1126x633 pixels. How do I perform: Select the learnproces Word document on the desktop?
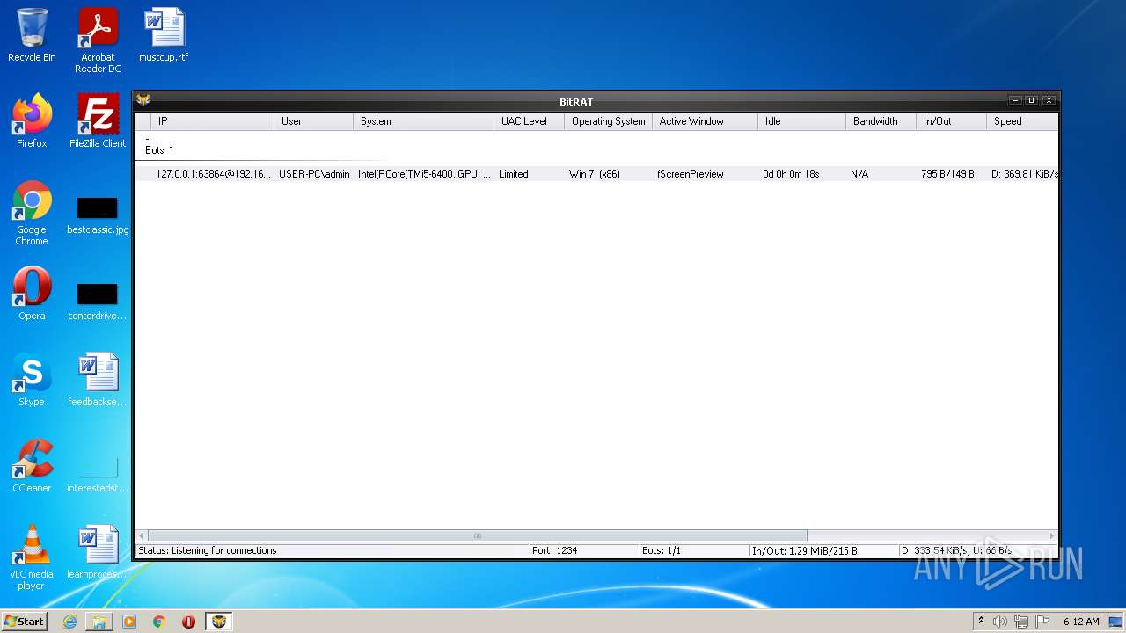(98, 553)
